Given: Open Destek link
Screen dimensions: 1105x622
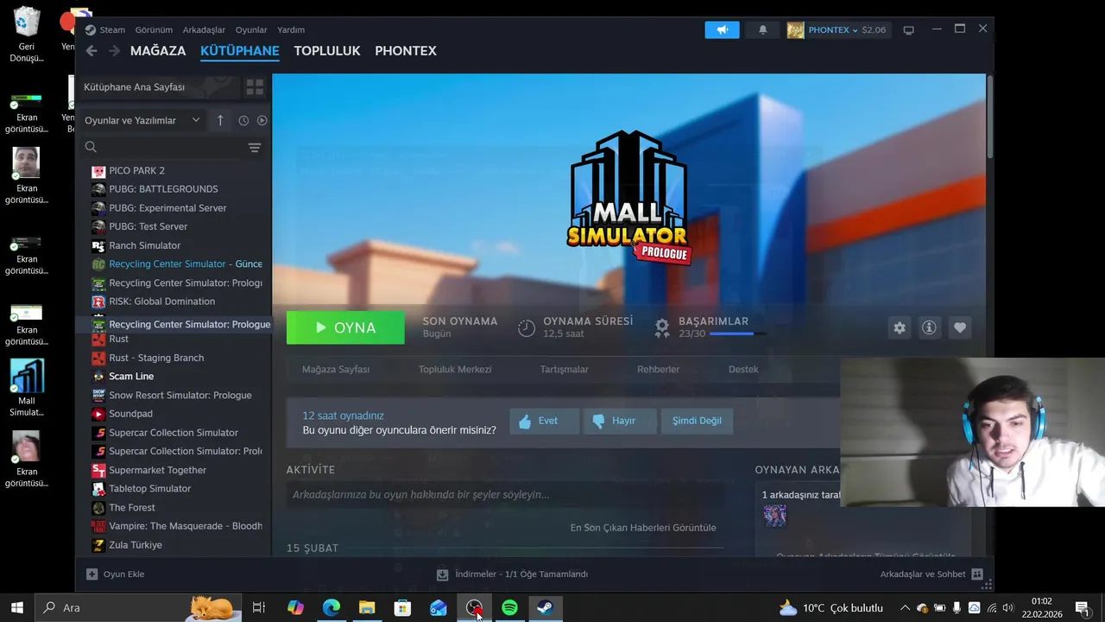Looking at the screenshot, I should [x=743, y=369].
